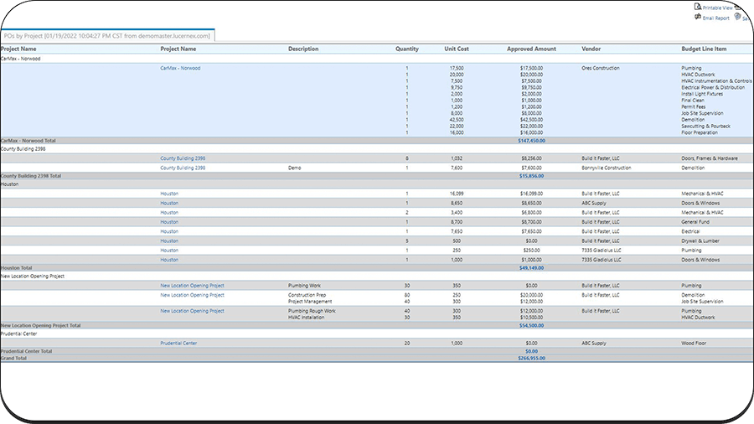The height and width of the screenshot is (424, 754).
Task: Click the Printable View magnifier page icon
Action: tap(697, 7)
